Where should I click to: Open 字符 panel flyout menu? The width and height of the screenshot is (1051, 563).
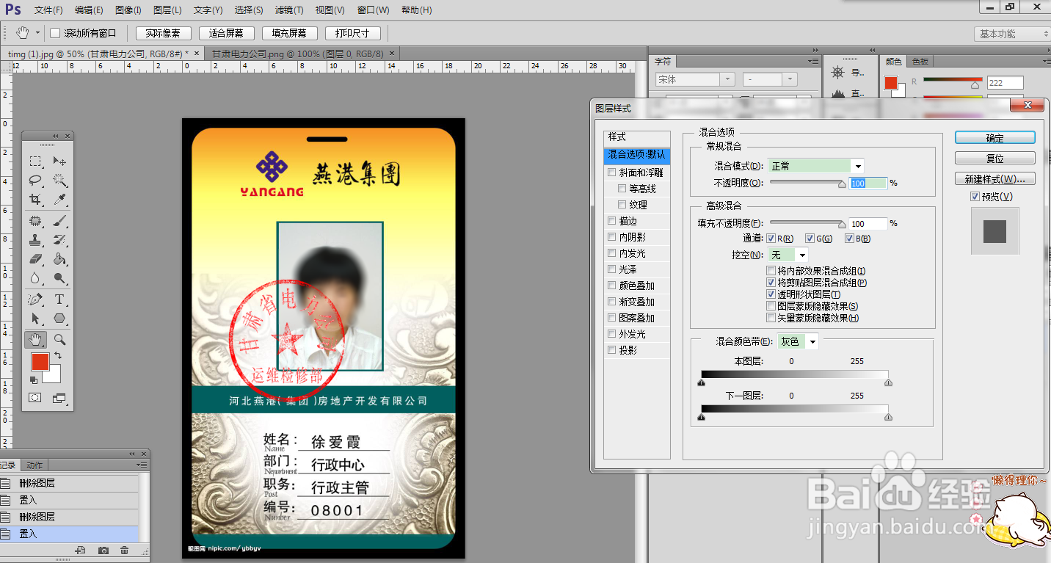(x=813, y=61)
